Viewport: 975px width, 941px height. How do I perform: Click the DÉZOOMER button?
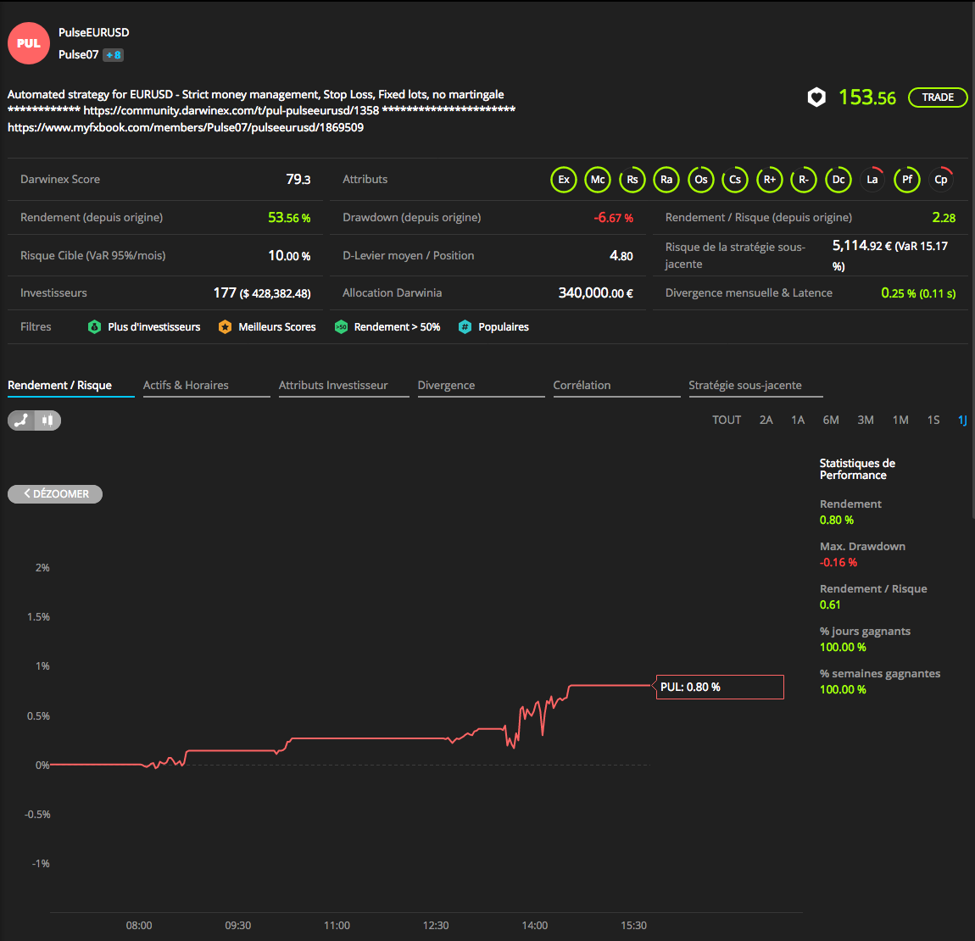(x=55, y=494)
